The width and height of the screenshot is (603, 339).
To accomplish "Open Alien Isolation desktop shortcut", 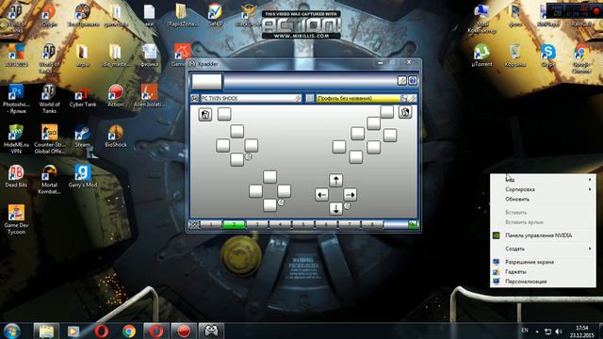I will [x=149, y=97].
